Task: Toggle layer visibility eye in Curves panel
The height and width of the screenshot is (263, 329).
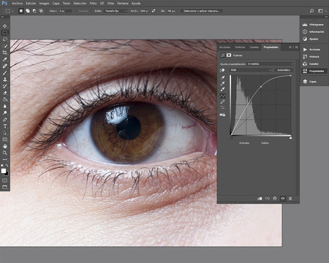Action: pyautogui.click(x=283, y=199)
